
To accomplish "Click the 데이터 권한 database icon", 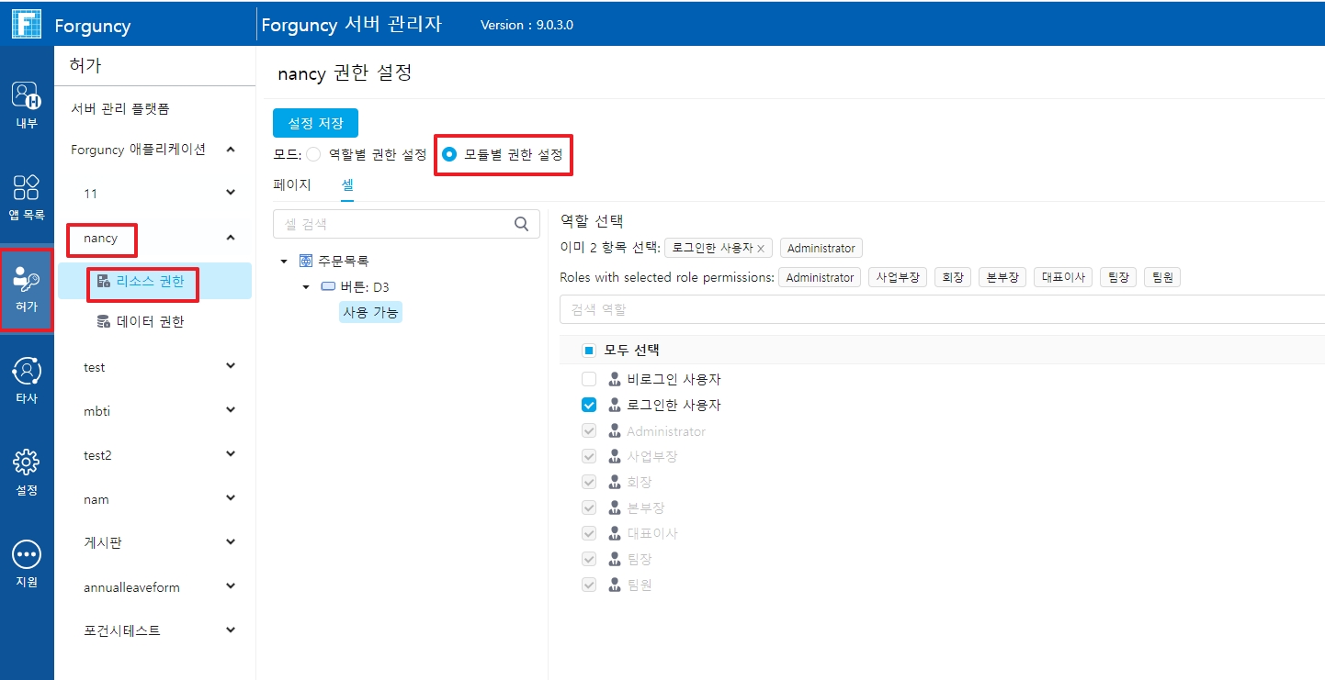I will [x=104, y=322].
